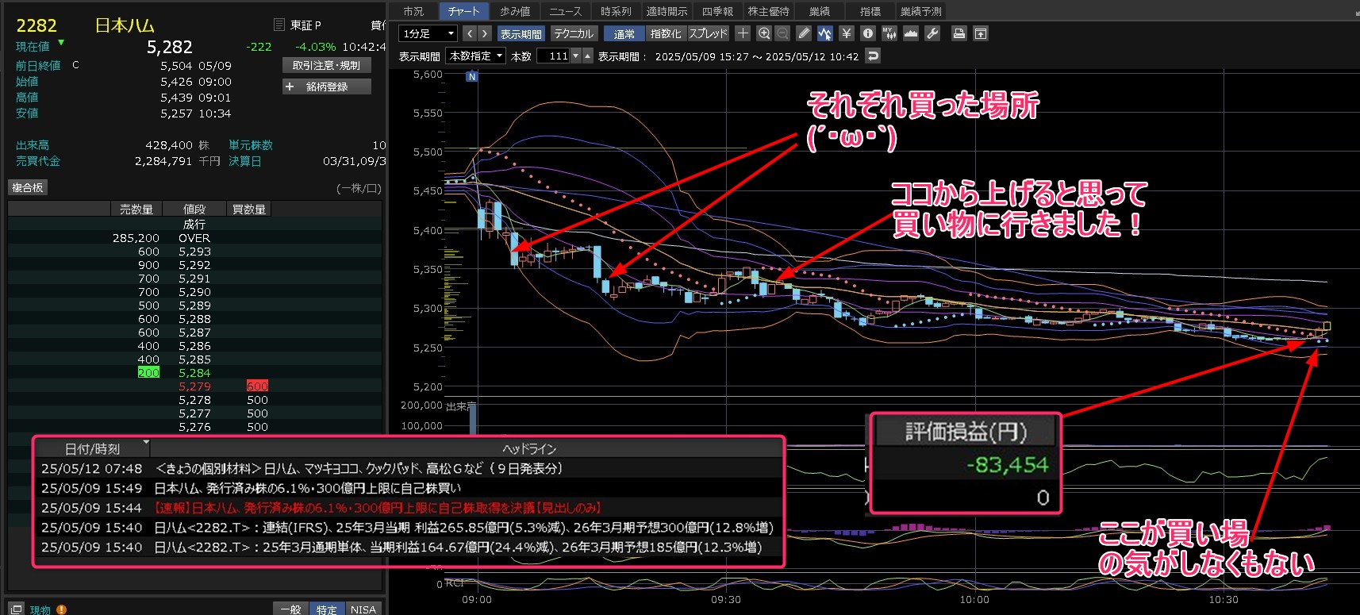The width and height of the screenshot is (1360, 615).
Task: Select the pencil drawing tool
Action: pyautogui.click(x=804, y=33)
